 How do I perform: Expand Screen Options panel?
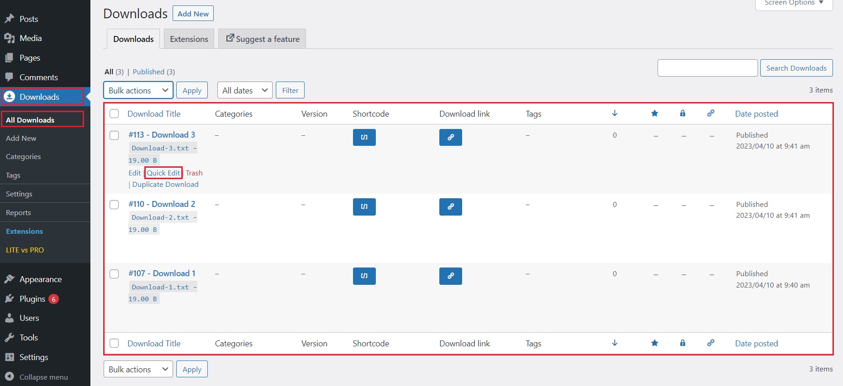coord(794,4)
